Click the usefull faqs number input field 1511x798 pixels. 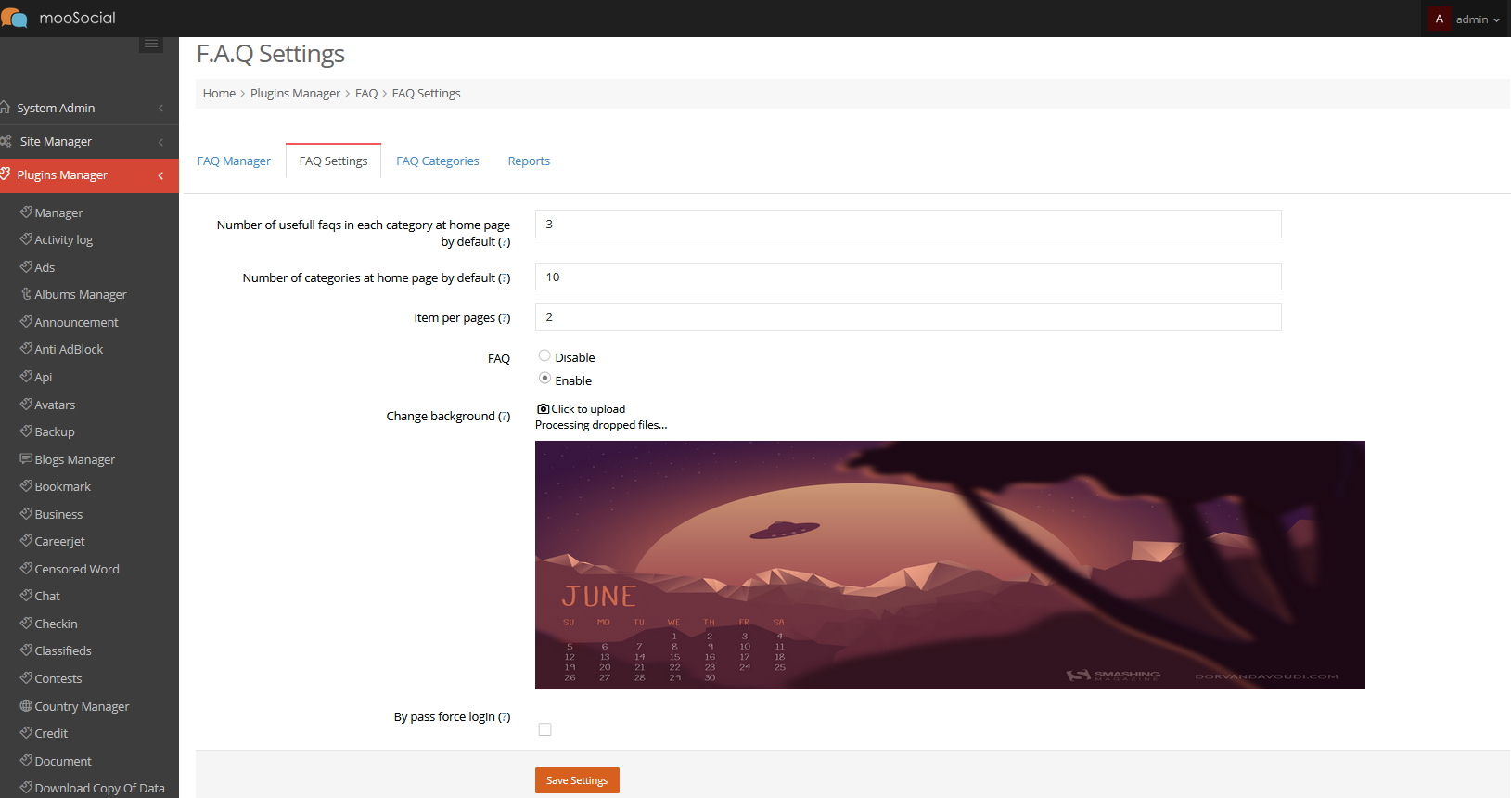point(908,225)
